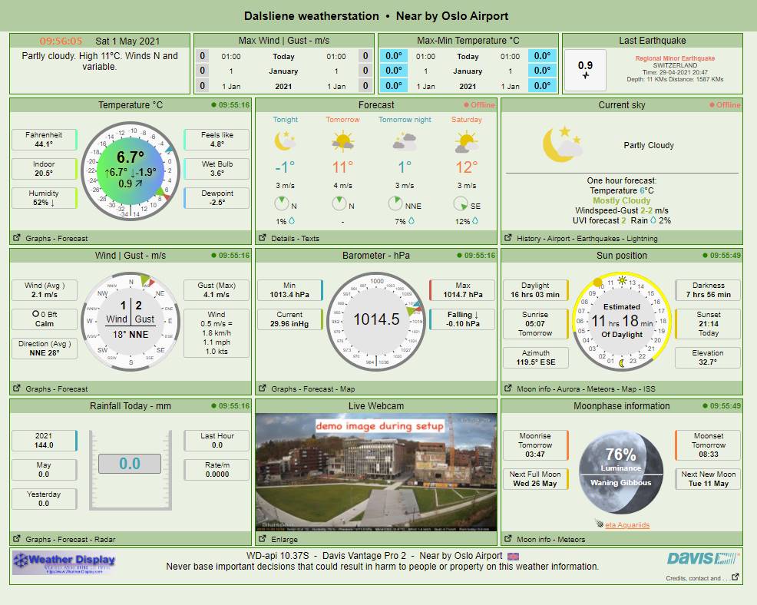The image size is (757, 605).
Task: Click the moon image showing 76% Luminance
Action: 621,472
